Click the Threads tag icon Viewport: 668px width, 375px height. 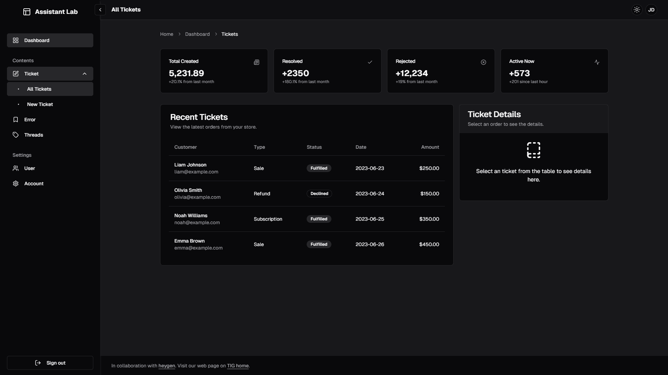point(16,135)
